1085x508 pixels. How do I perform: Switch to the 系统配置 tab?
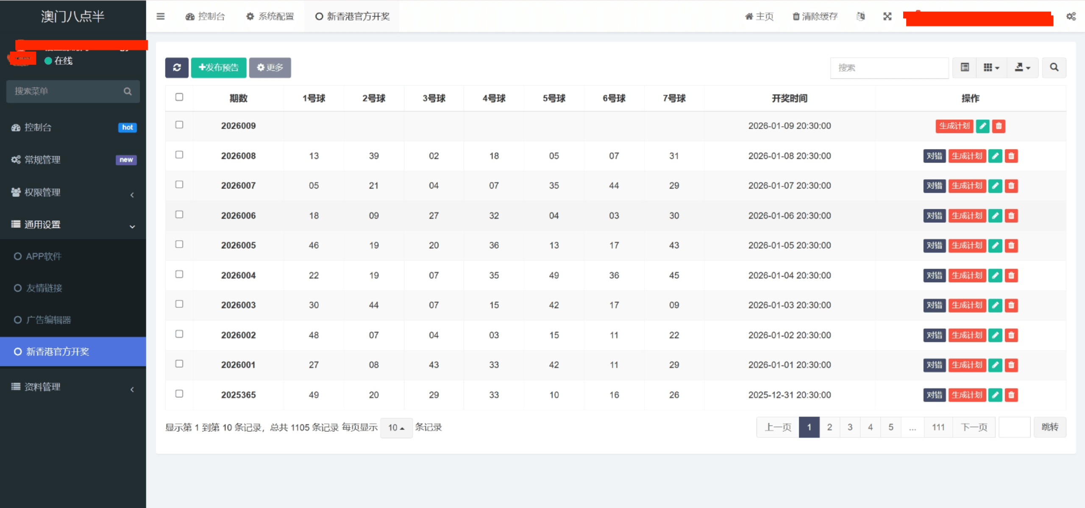pyautogui.click(x=270, y=17)
